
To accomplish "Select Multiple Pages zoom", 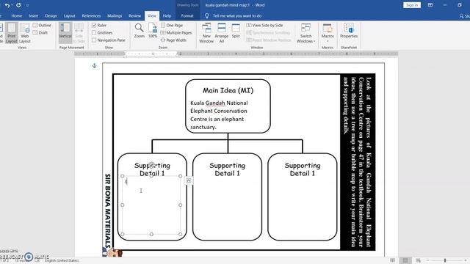I will (176, 32).
